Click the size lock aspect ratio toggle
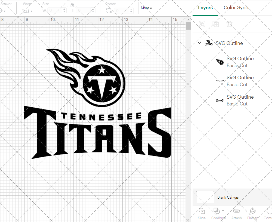Screen dimensions: 272x222 72,5
